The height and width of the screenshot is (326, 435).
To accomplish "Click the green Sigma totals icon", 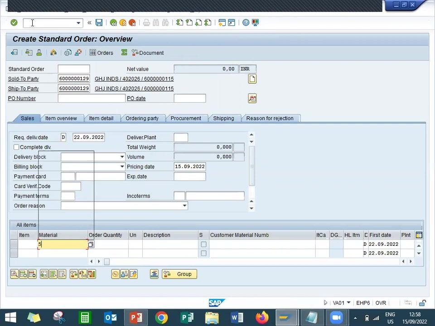I will pyautogui.click(x=124, y=53).
